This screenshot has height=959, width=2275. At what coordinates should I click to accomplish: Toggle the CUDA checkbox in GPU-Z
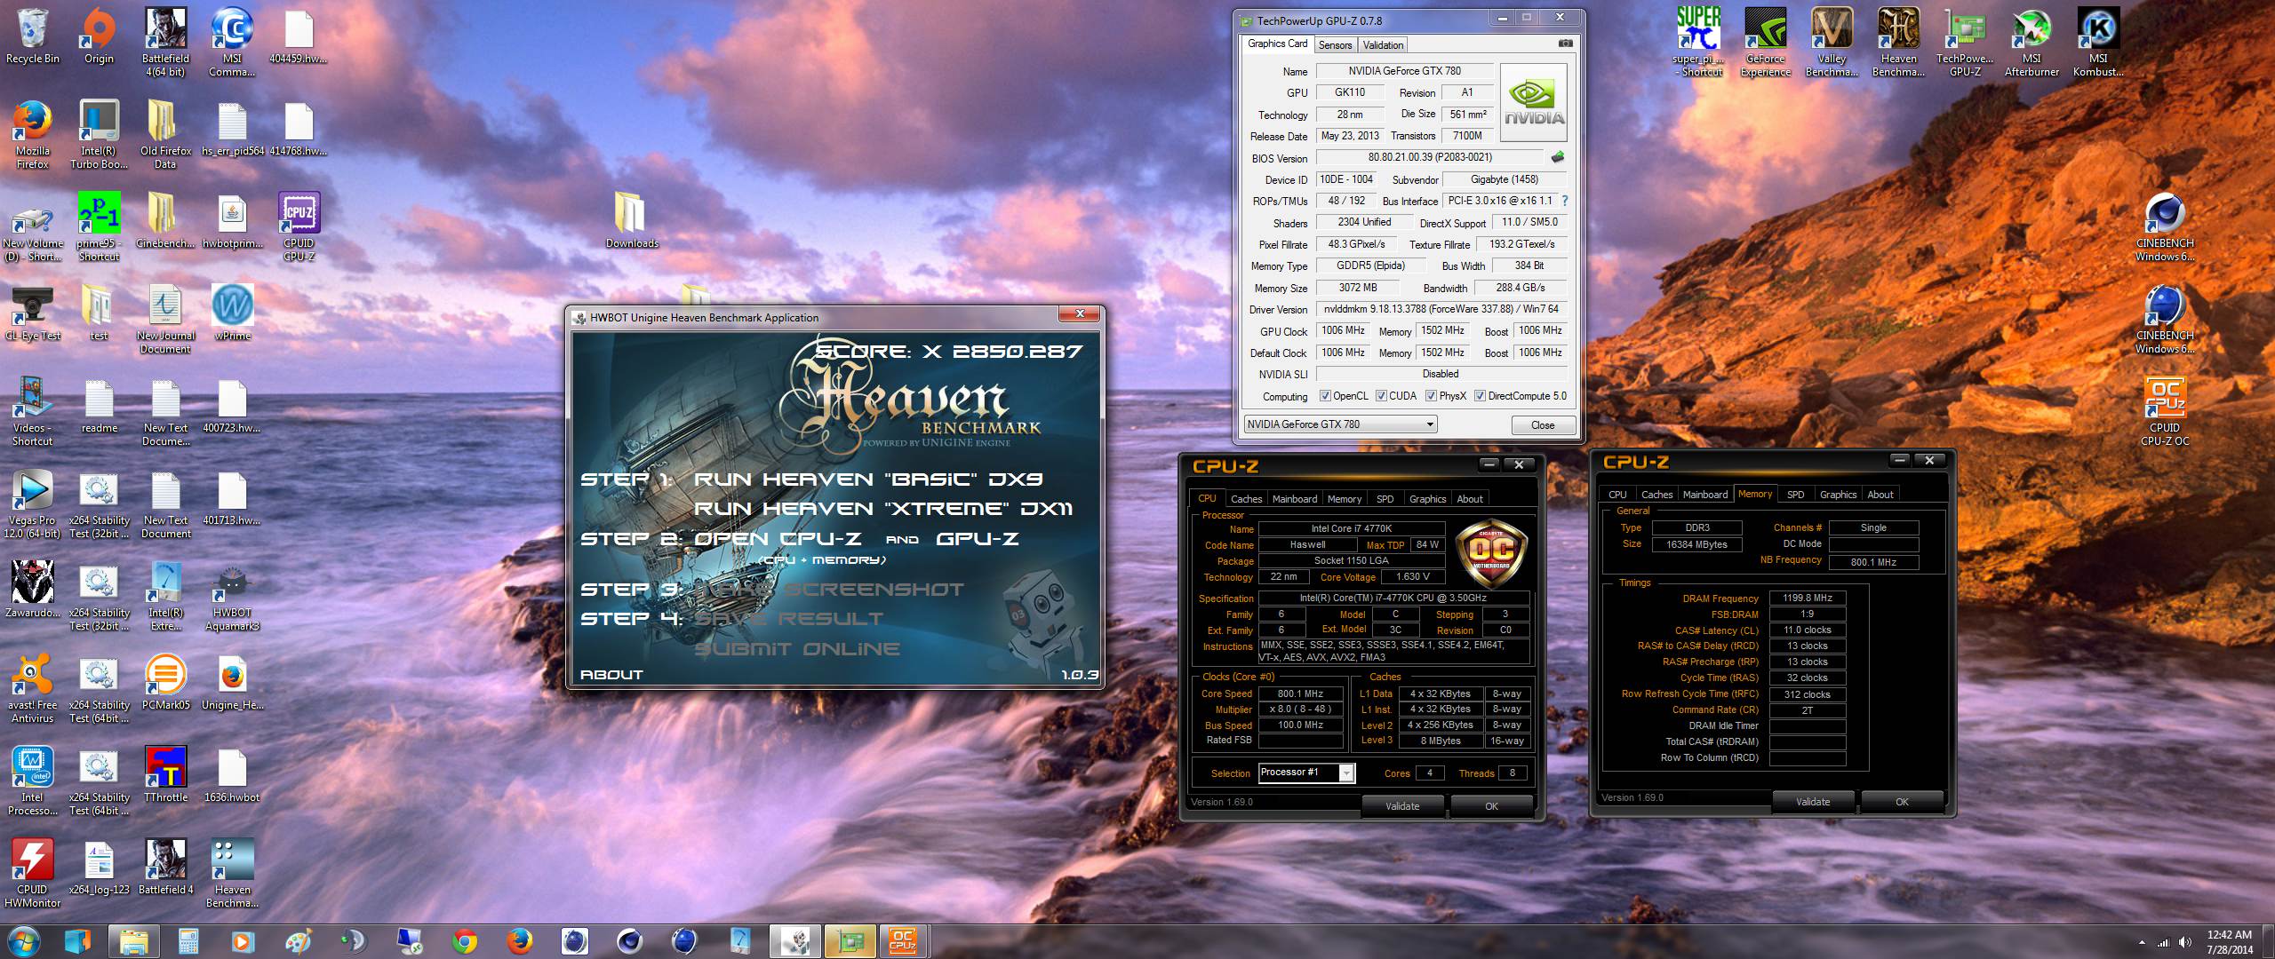pyautogui.click(x=1381, y=396)
